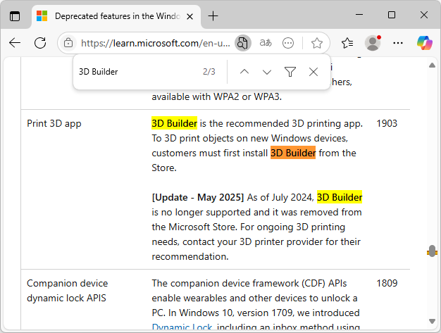Go to next find result
Image resolution: width=441 pixels, height=333 pixels.
pos(266,72)
